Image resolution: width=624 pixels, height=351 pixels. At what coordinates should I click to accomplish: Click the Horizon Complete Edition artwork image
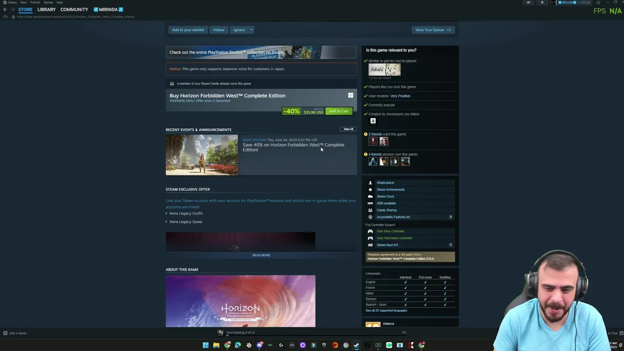point(240,301)
